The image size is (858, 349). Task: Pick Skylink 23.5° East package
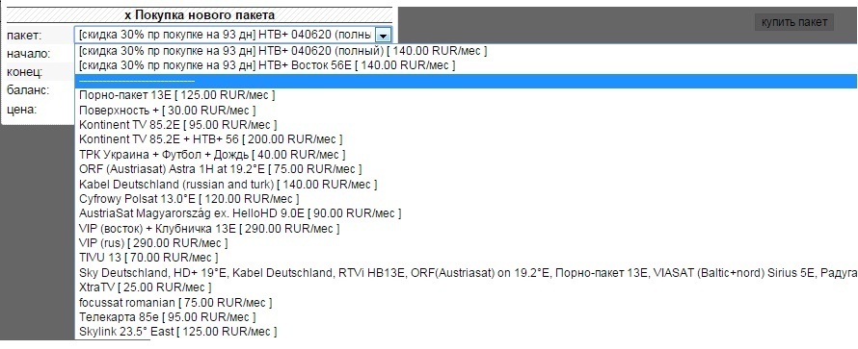pos(465,332)
